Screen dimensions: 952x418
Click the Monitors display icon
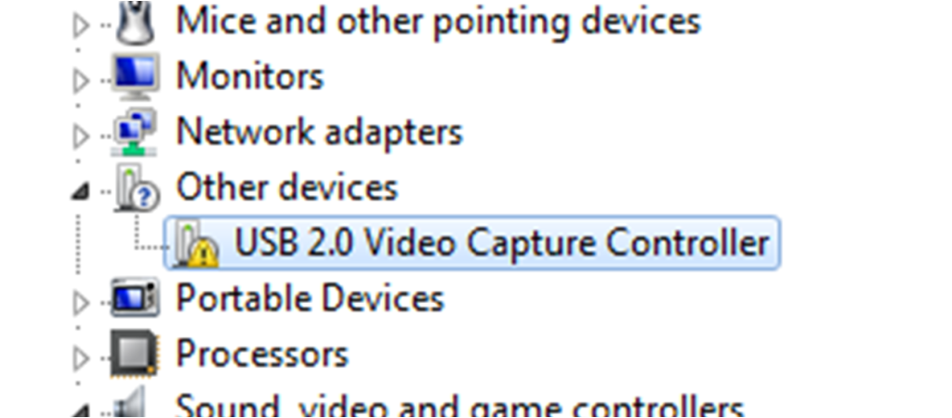tap(135, 76)
